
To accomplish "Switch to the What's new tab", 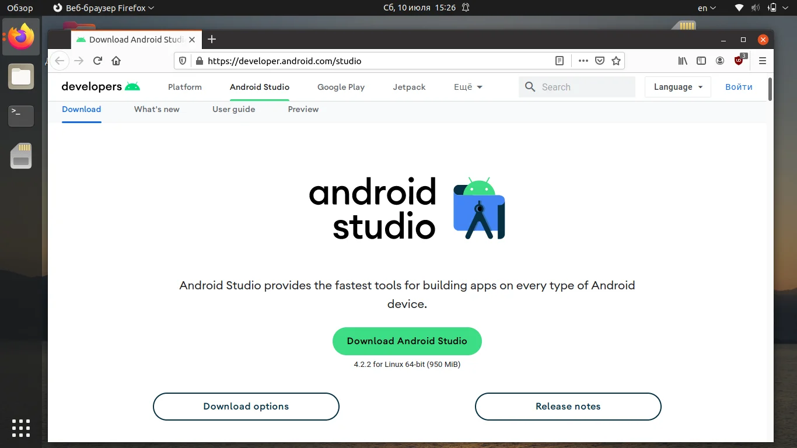I will (157, 109).
